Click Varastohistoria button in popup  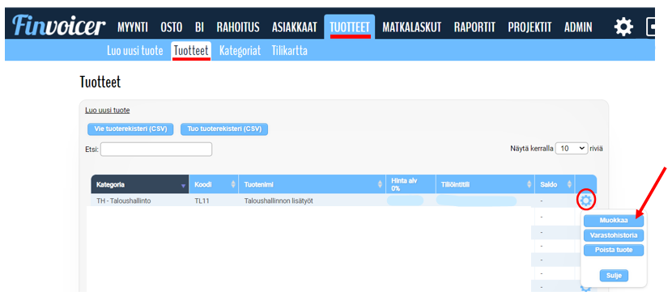pyautogui.click(x=614, y=235)
